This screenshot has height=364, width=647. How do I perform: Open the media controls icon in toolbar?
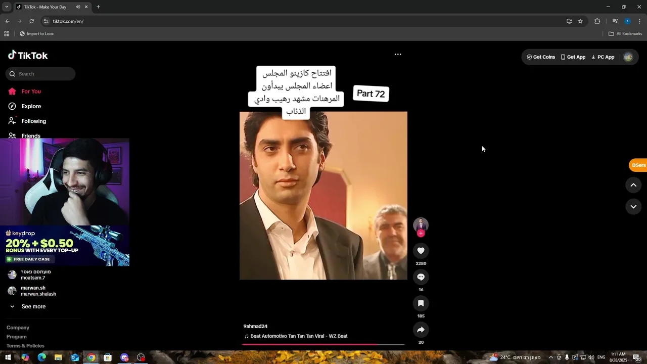click(615, 21)
